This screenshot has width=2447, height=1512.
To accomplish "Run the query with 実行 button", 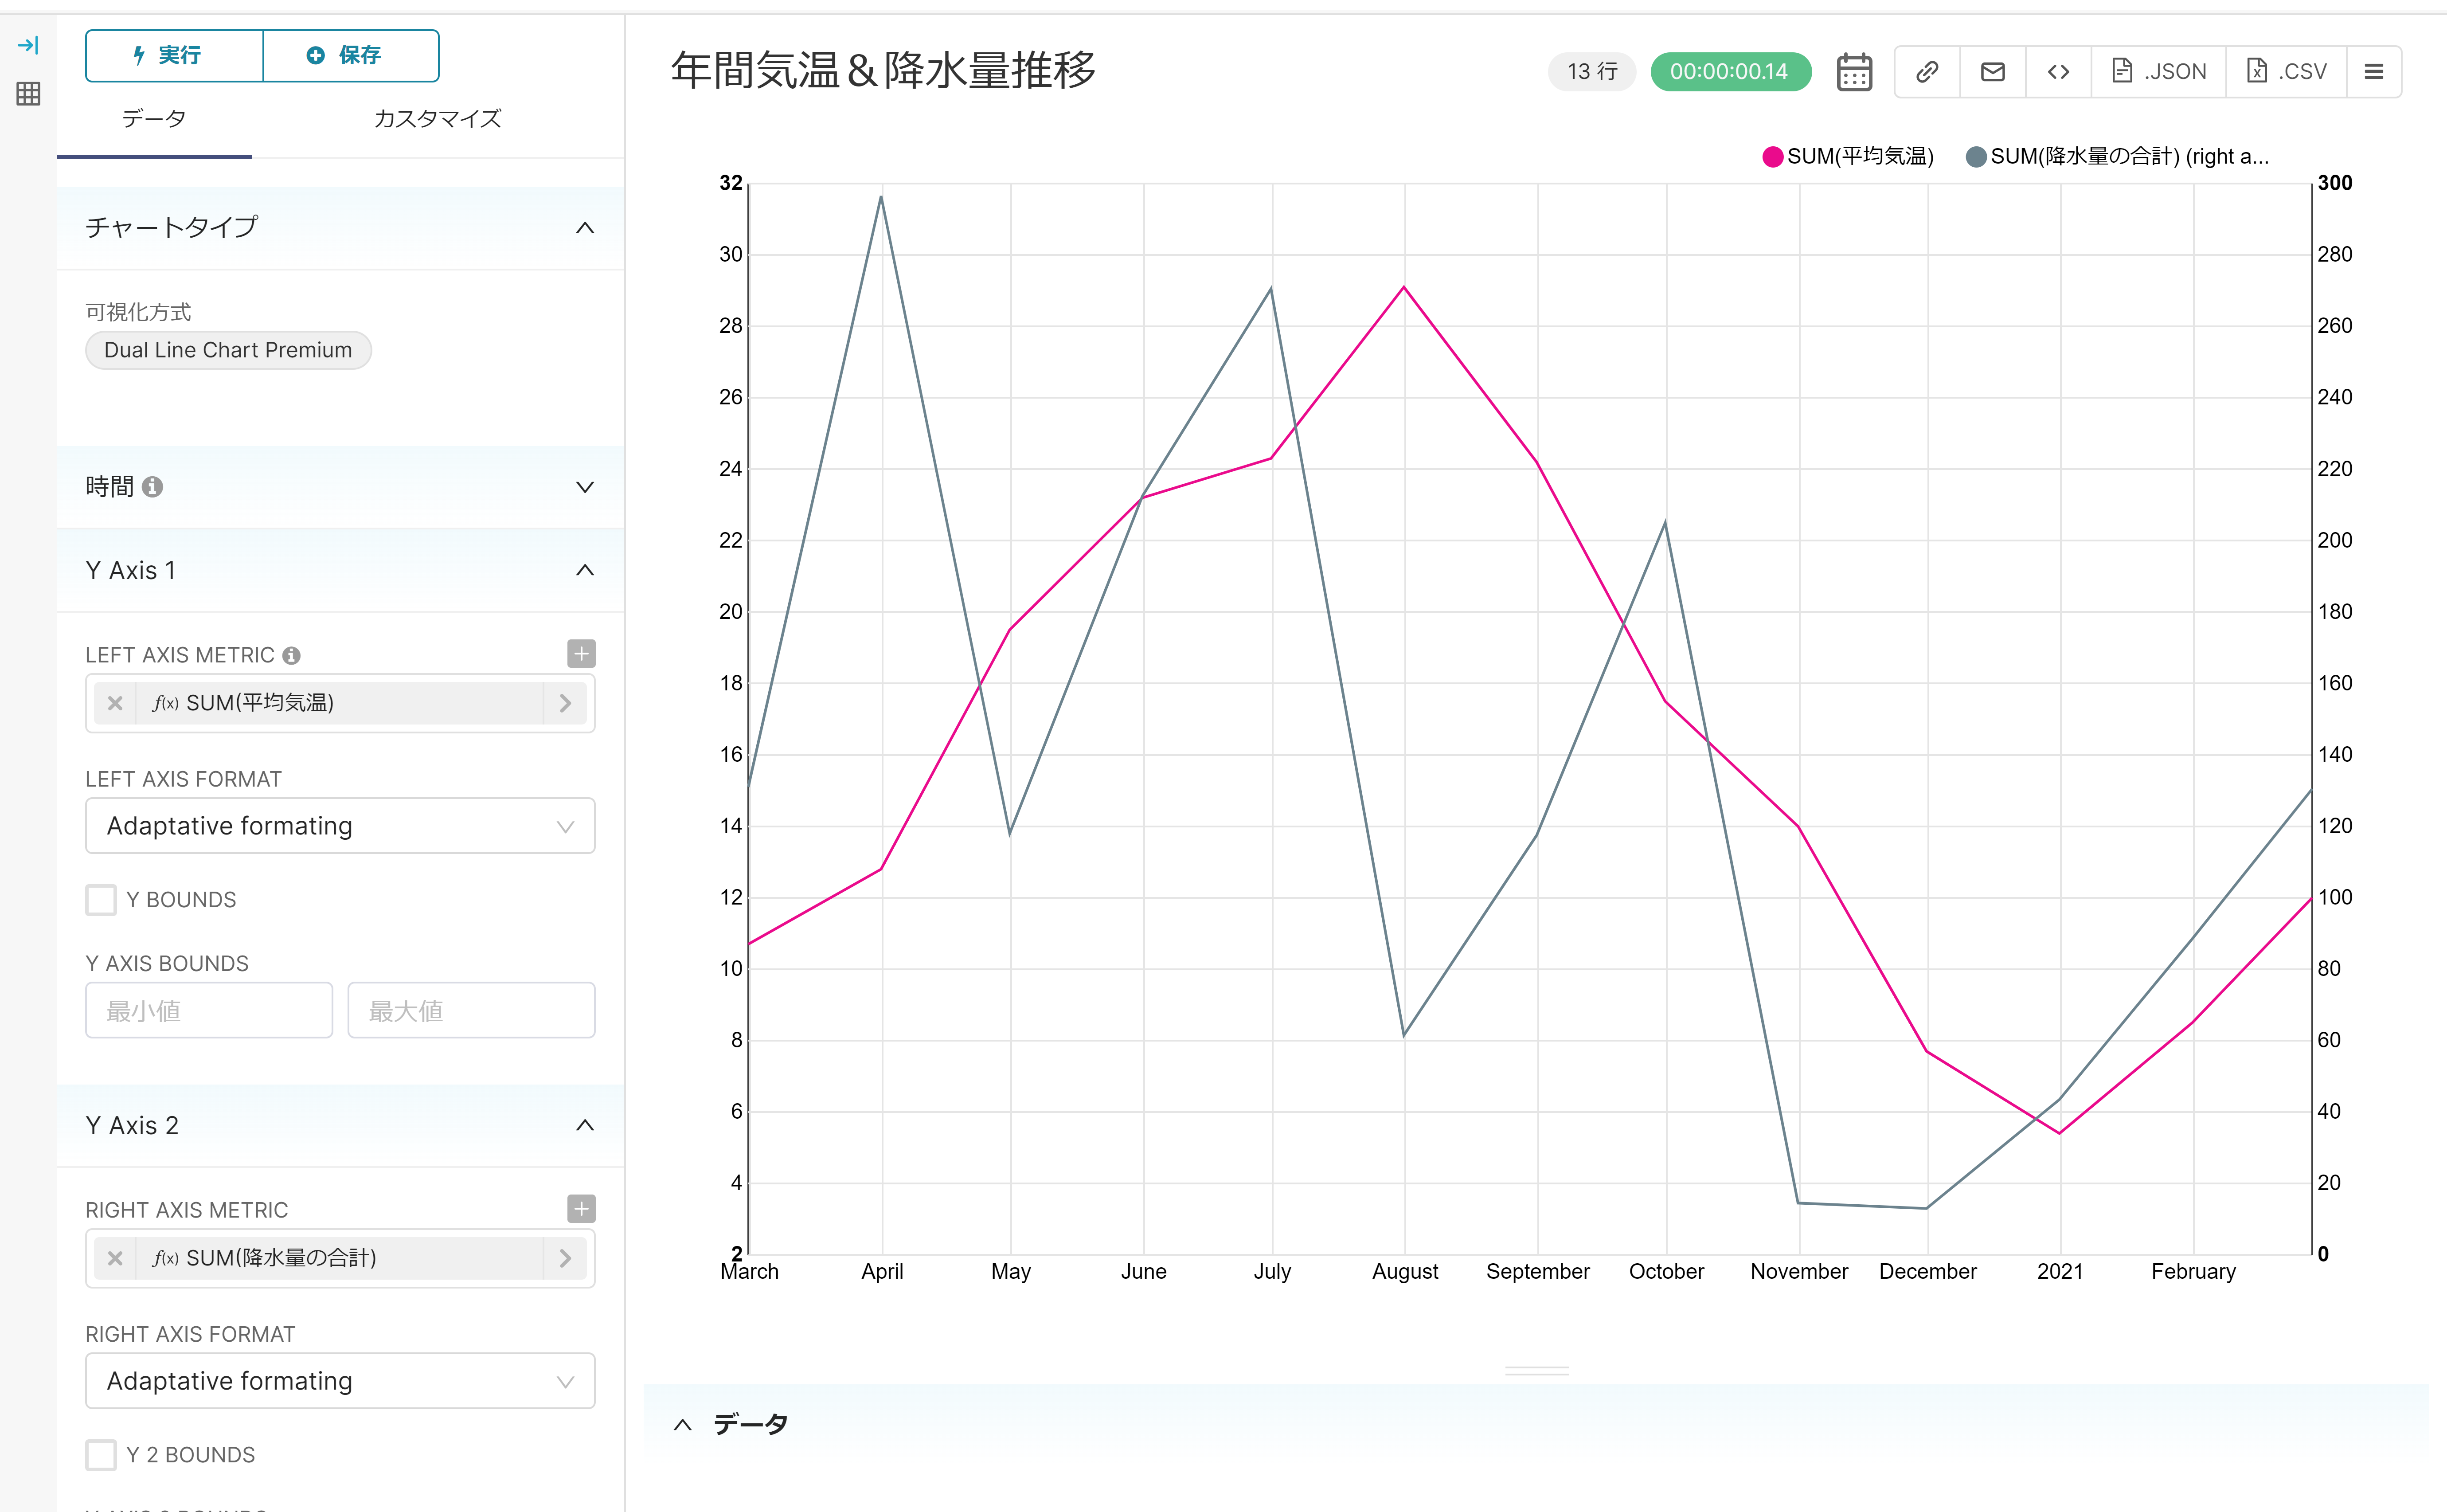I will coord(174,55).
